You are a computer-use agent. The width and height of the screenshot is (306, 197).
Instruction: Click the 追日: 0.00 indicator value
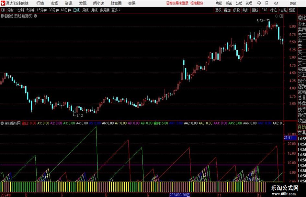[29, 123]
